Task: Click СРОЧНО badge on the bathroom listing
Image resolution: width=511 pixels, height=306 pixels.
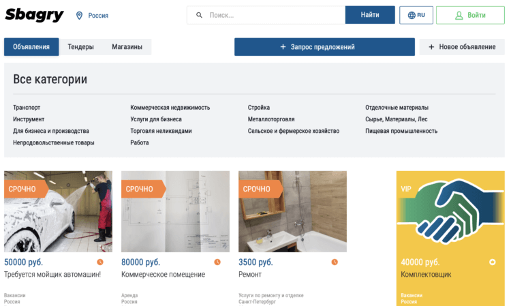Action: (261, 189)
